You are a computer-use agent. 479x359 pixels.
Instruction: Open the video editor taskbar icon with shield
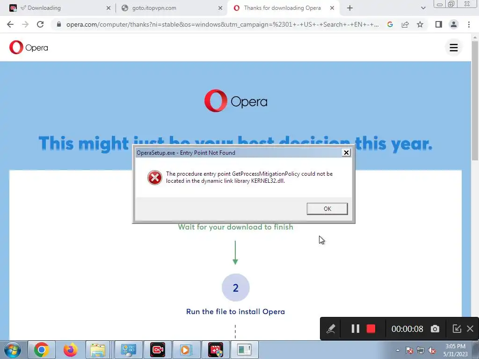tap(216, 350)
